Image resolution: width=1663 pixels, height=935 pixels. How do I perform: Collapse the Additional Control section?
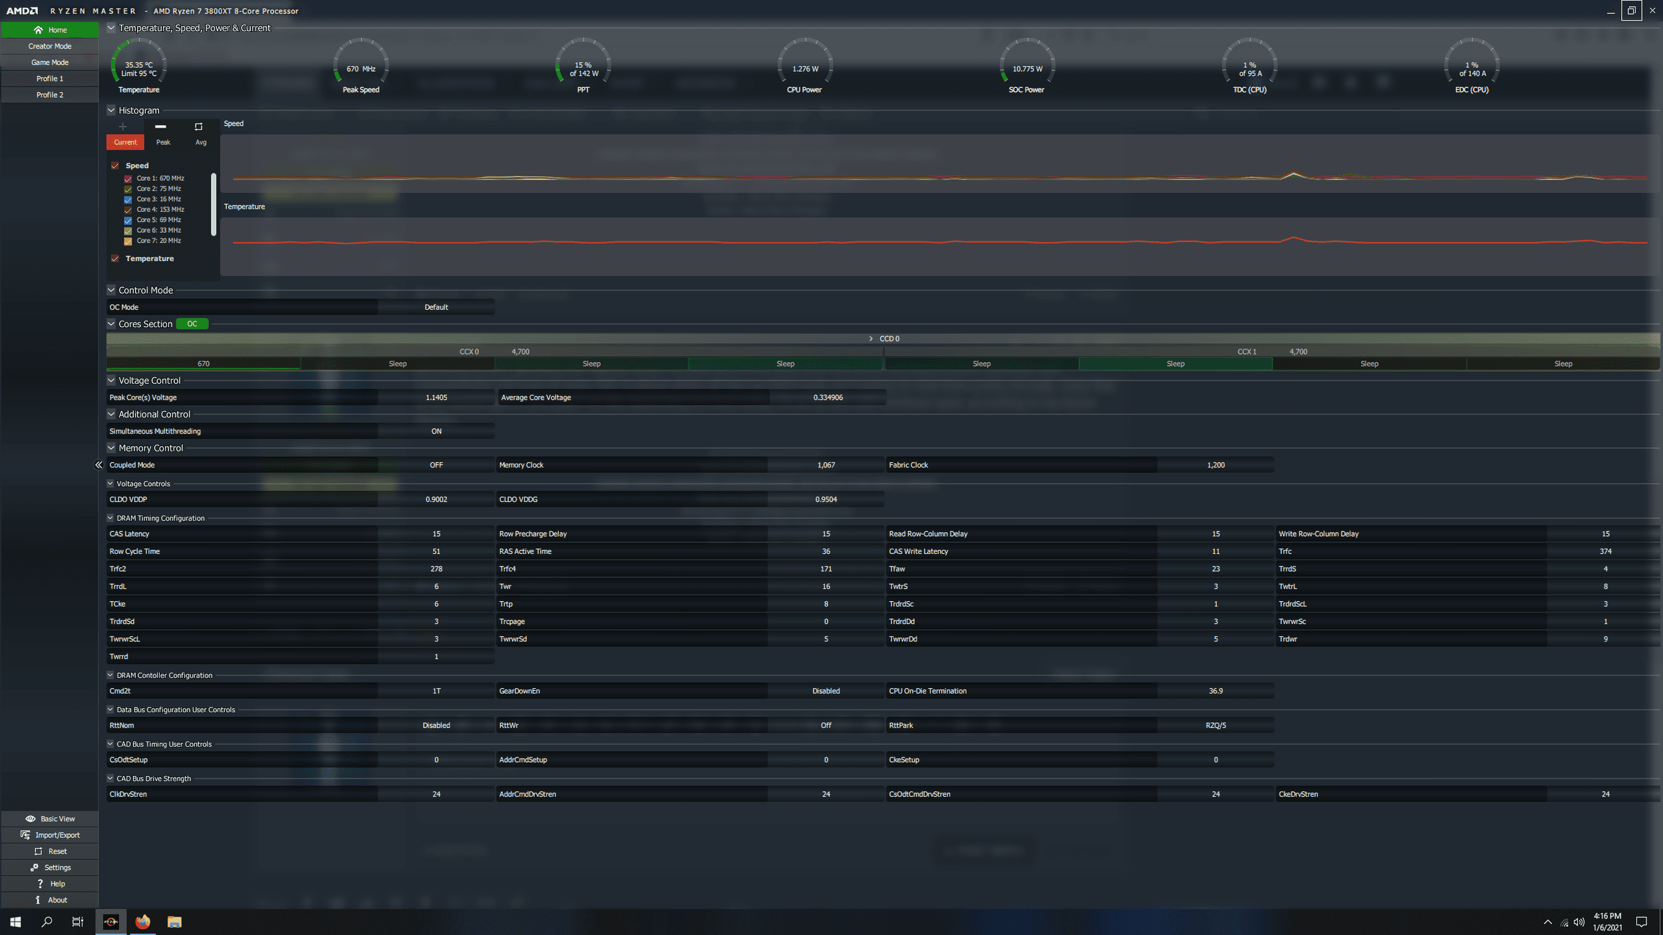point(111,414)
